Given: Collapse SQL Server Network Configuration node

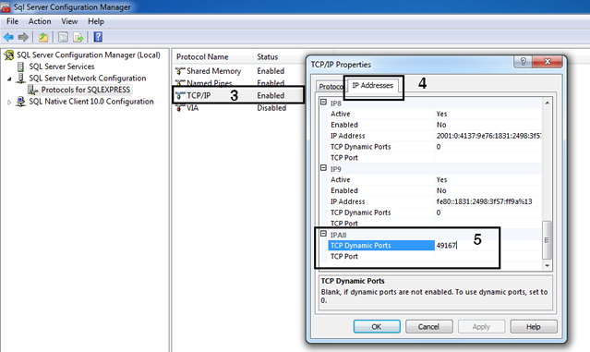Looking at the screenshot, I should [x=9, y=79].
